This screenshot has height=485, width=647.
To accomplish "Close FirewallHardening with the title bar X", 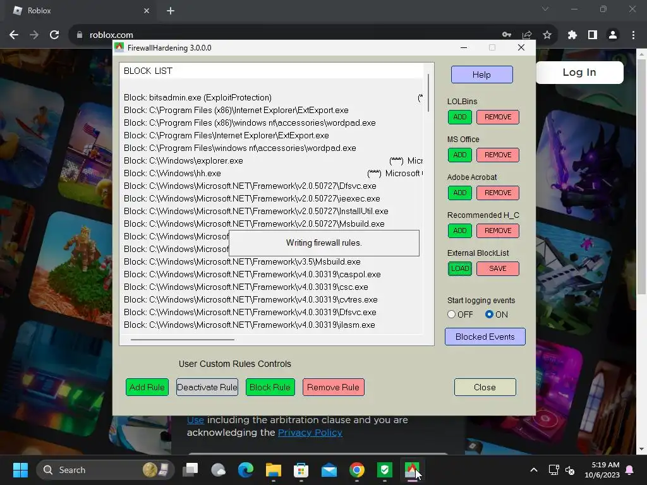I will [521, 48].
